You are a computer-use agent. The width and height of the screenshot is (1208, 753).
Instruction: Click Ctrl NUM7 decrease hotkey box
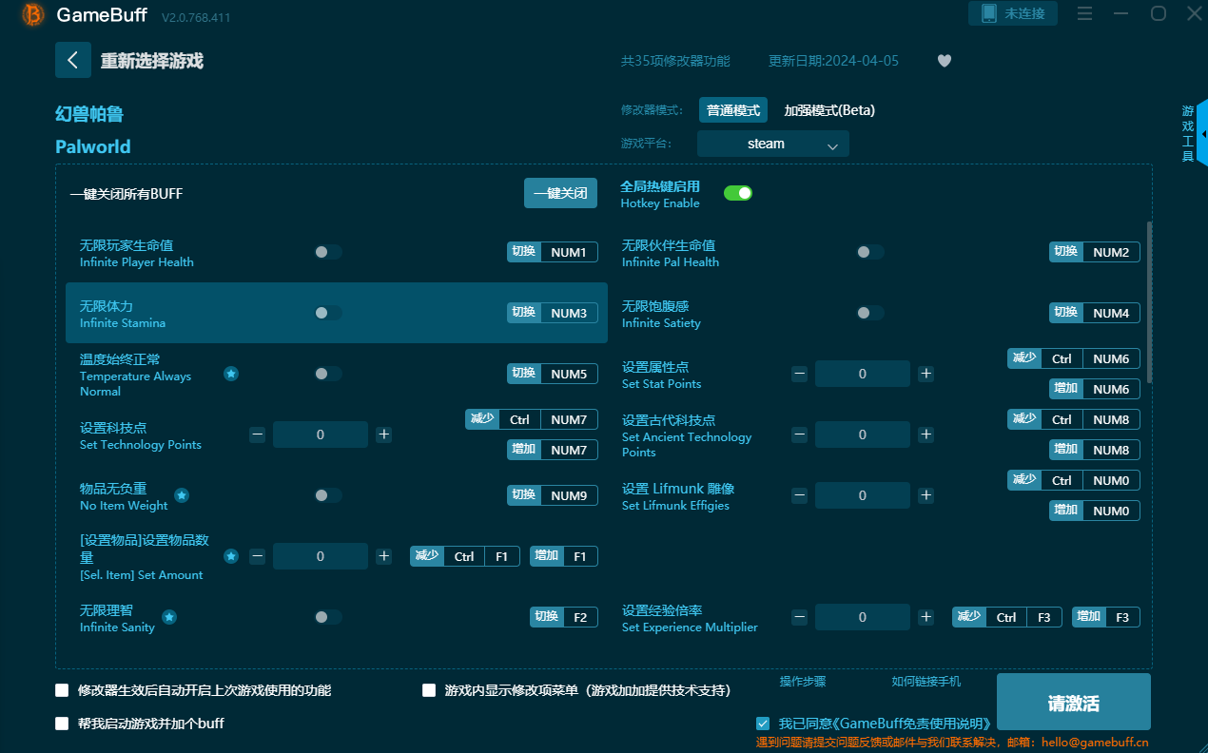pos(532,419)
